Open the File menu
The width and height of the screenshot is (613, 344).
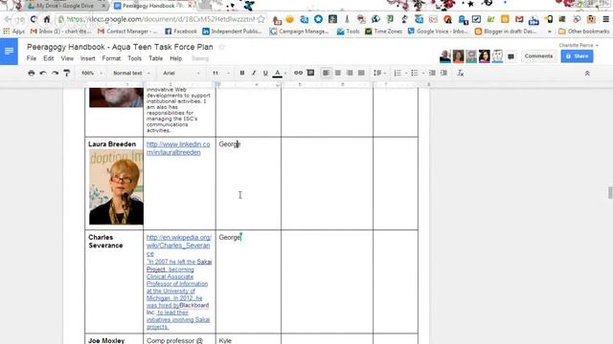click(32, 58)
